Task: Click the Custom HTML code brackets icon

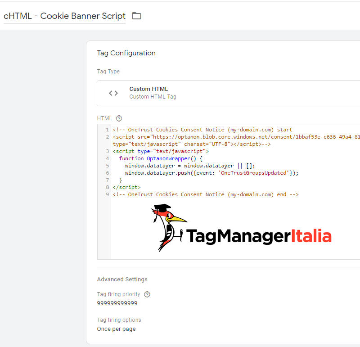Action: [x=113, y=93]
